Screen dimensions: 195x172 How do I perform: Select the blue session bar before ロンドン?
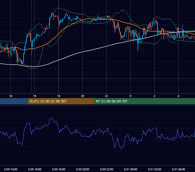[x=14, y=101]
